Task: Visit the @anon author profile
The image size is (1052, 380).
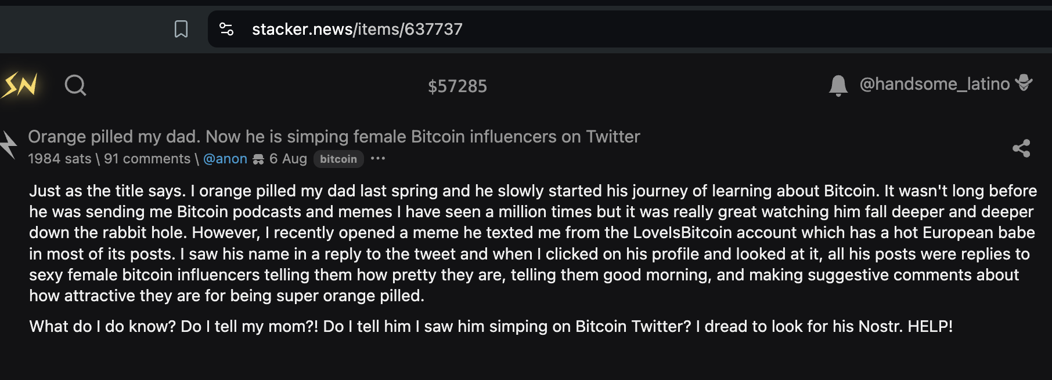Action: pos(225,159)
